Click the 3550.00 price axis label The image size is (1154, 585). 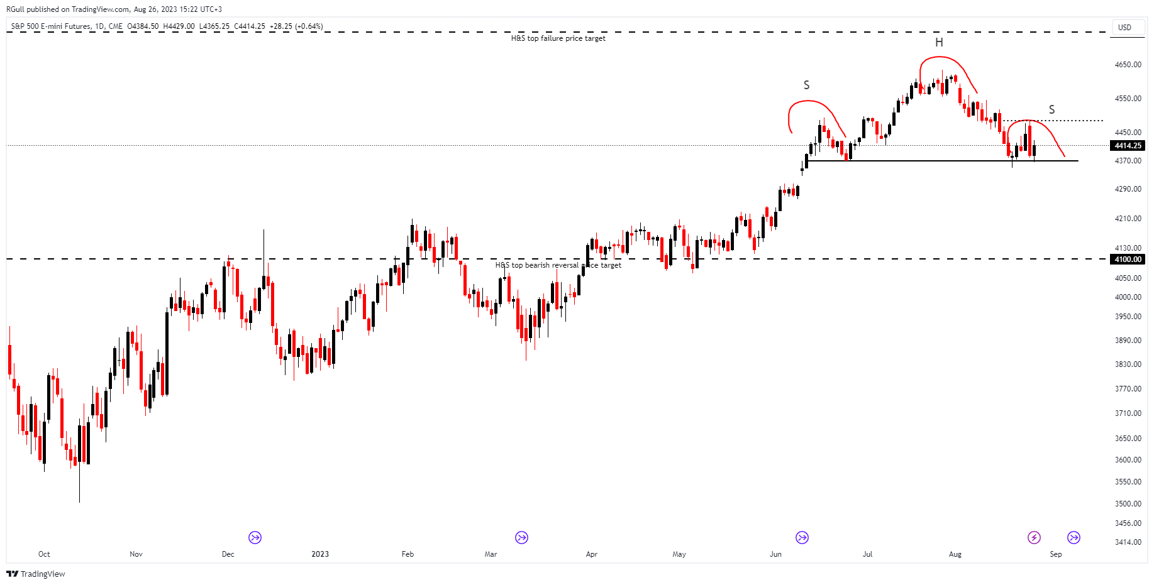[x=1128, y=482]
